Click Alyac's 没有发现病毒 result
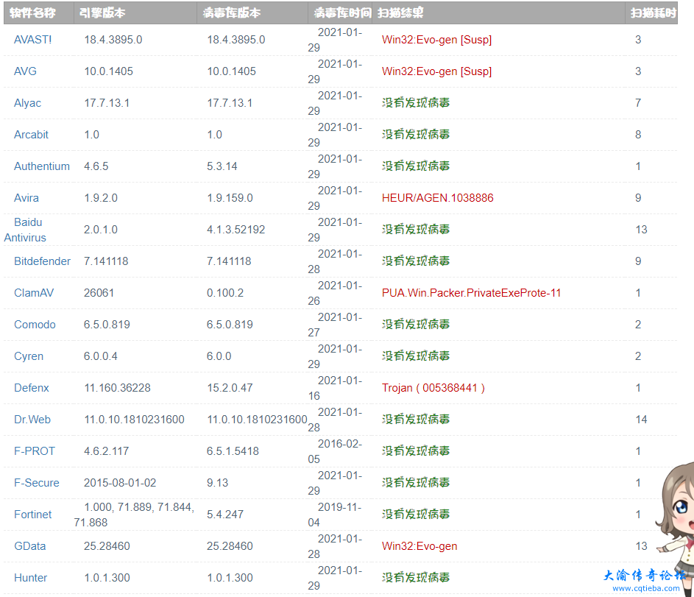The width and height of the screenshot is (694, 597). point(416,102)
